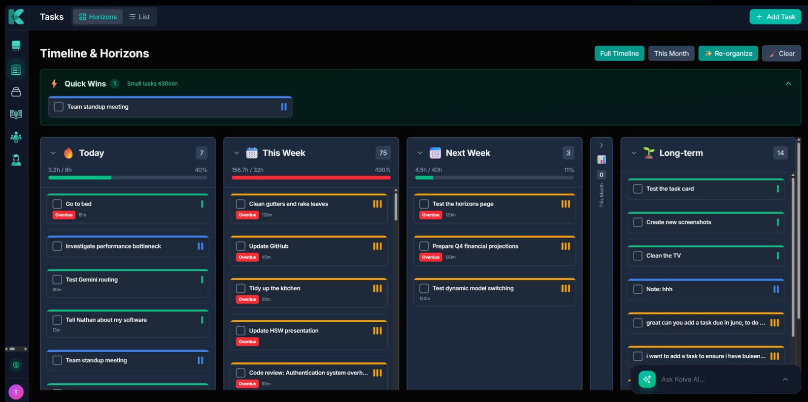Switch to the Horizons view tab
Image resolution: width=808 pixels, height=402 pixels.
(98, 17)
